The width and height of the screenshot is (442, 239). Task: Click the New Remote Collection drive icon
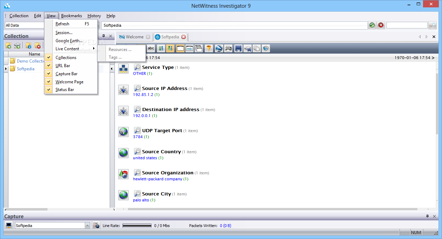coord(17,45)
